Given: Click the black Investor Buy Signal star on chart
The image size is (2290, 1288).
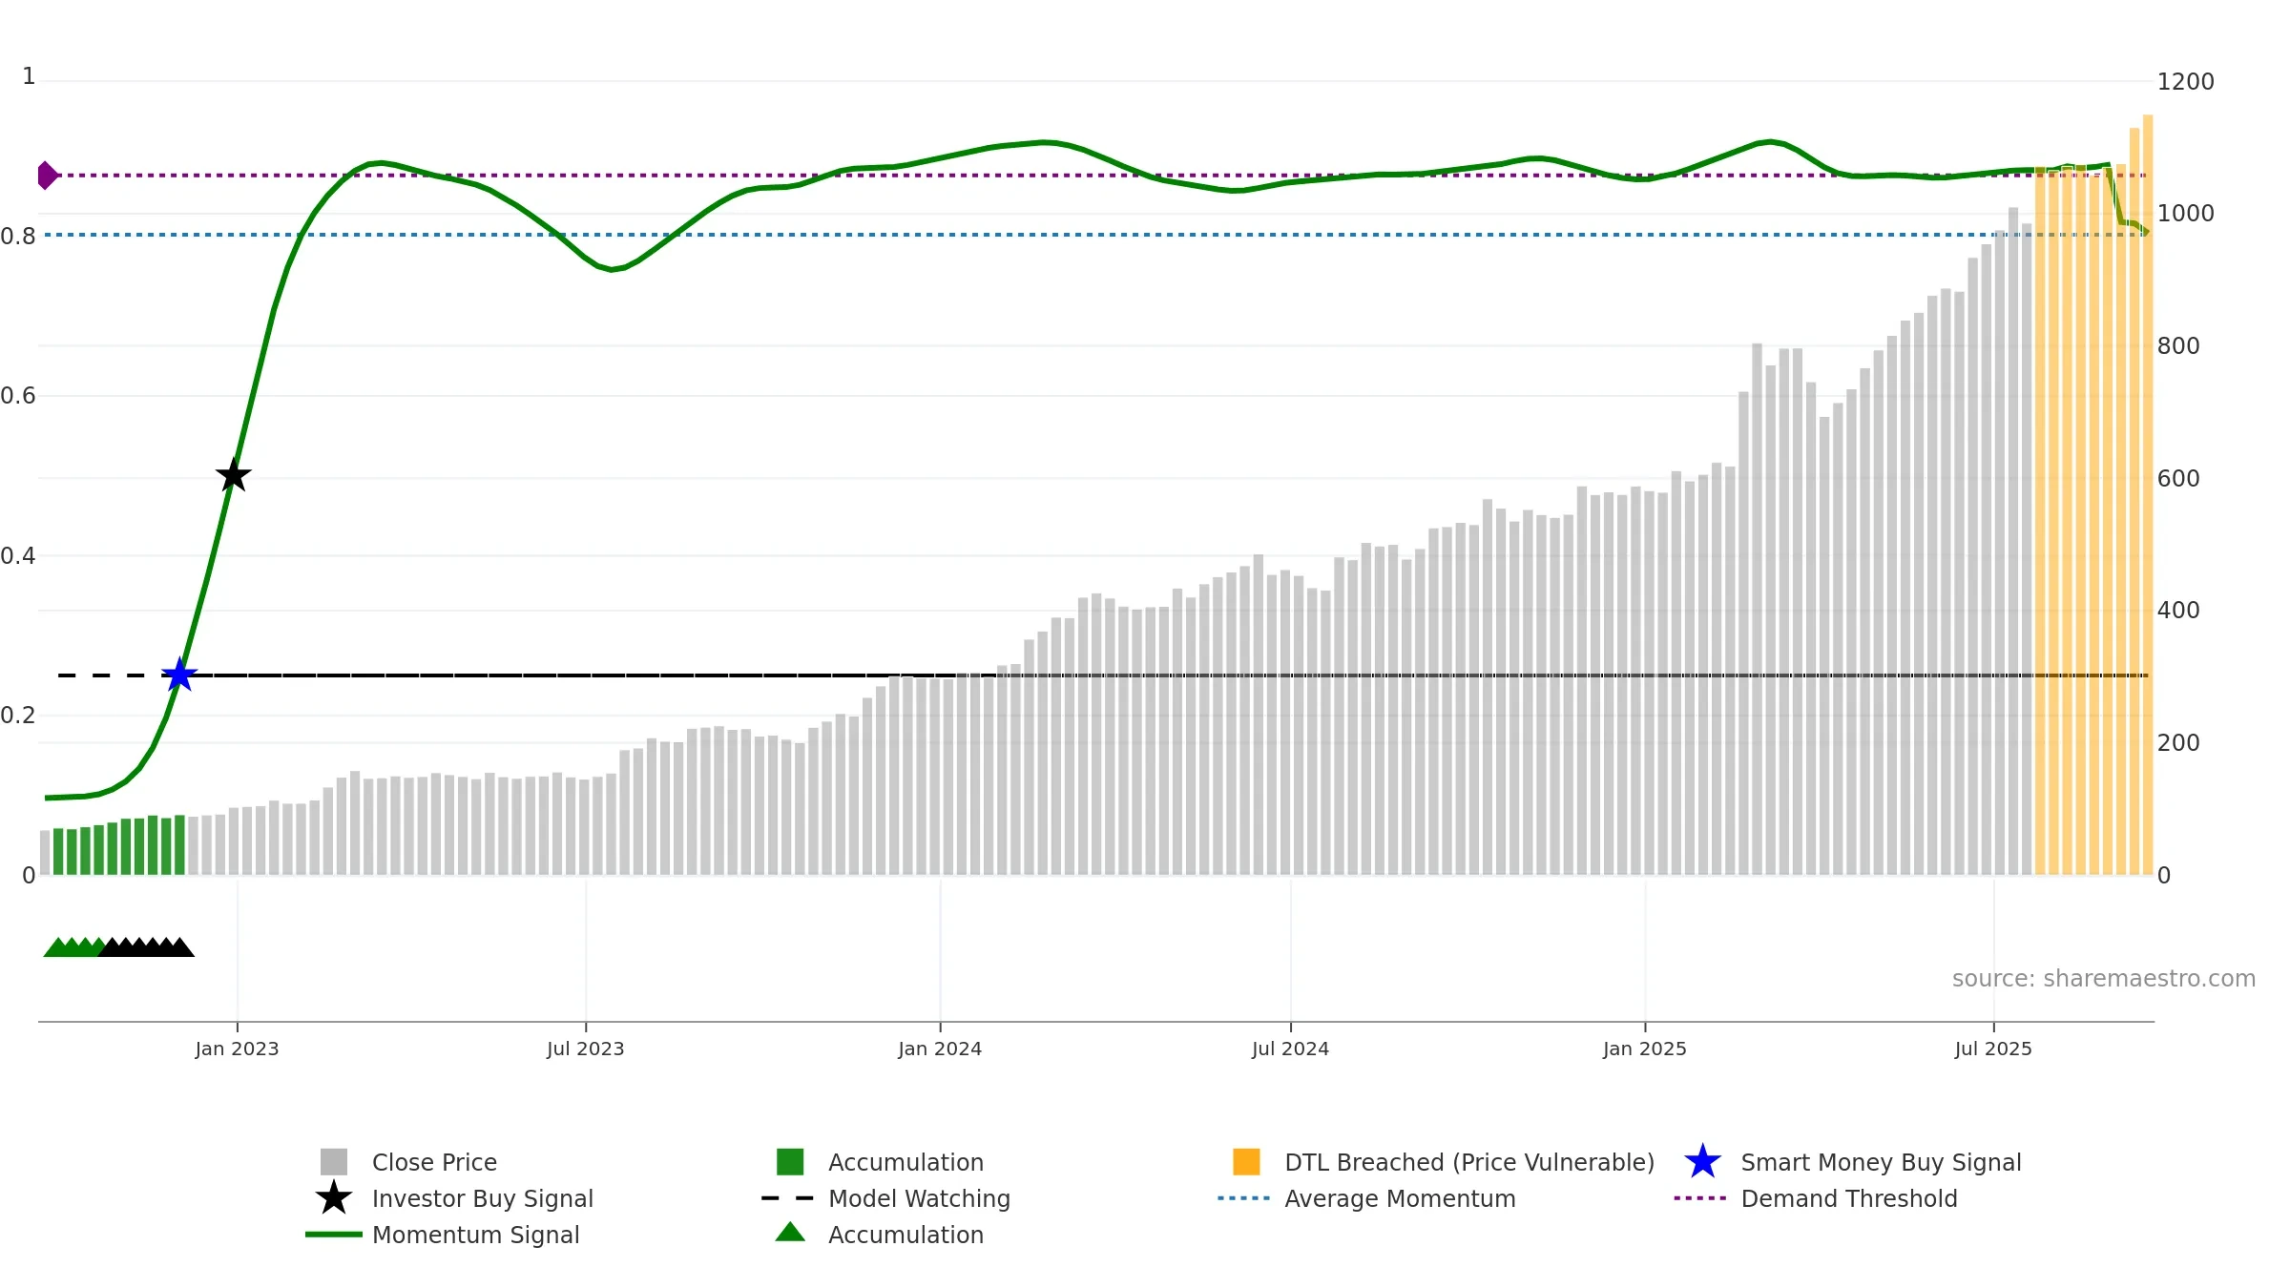Looking at the screenshot, I should (234, 475).
